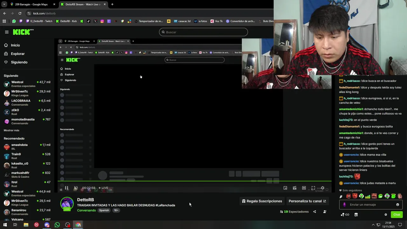Open Train9 recommended channel
The width and height of the screenshot is (407, 229).
[27, 156]
